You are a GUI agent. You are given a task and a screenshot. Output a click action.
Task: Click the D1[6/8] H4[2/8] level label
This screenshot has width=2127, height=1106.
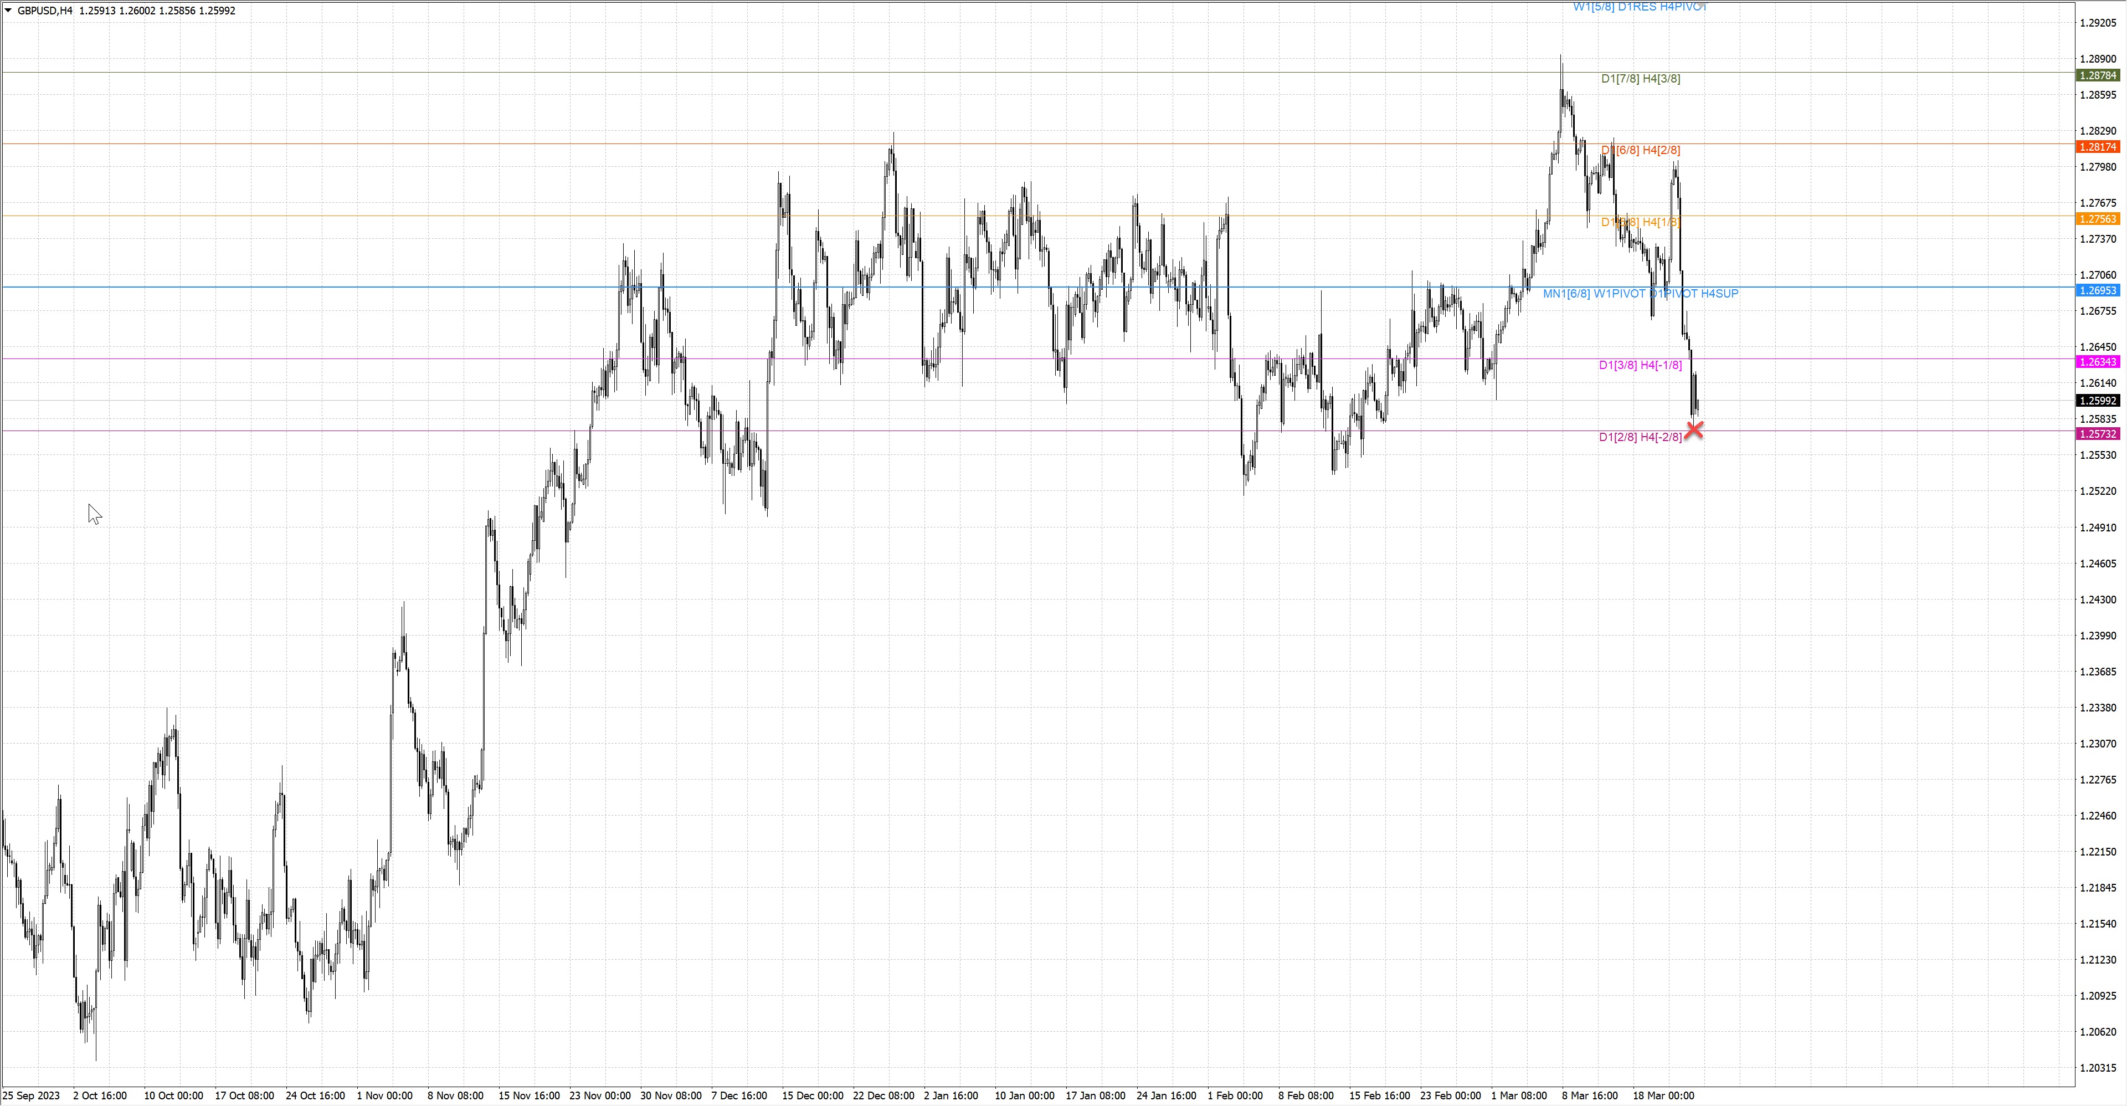(1640, 150)
